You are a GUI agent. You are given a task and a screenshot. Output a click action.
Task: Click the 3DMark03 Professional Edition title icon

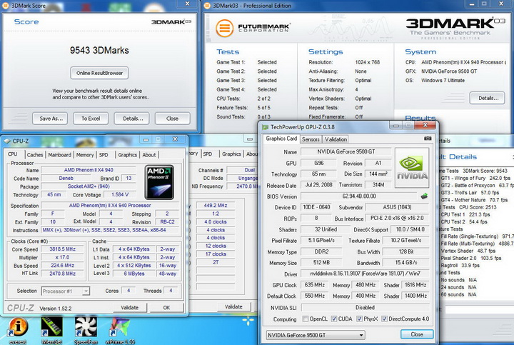tap(207, 6)
